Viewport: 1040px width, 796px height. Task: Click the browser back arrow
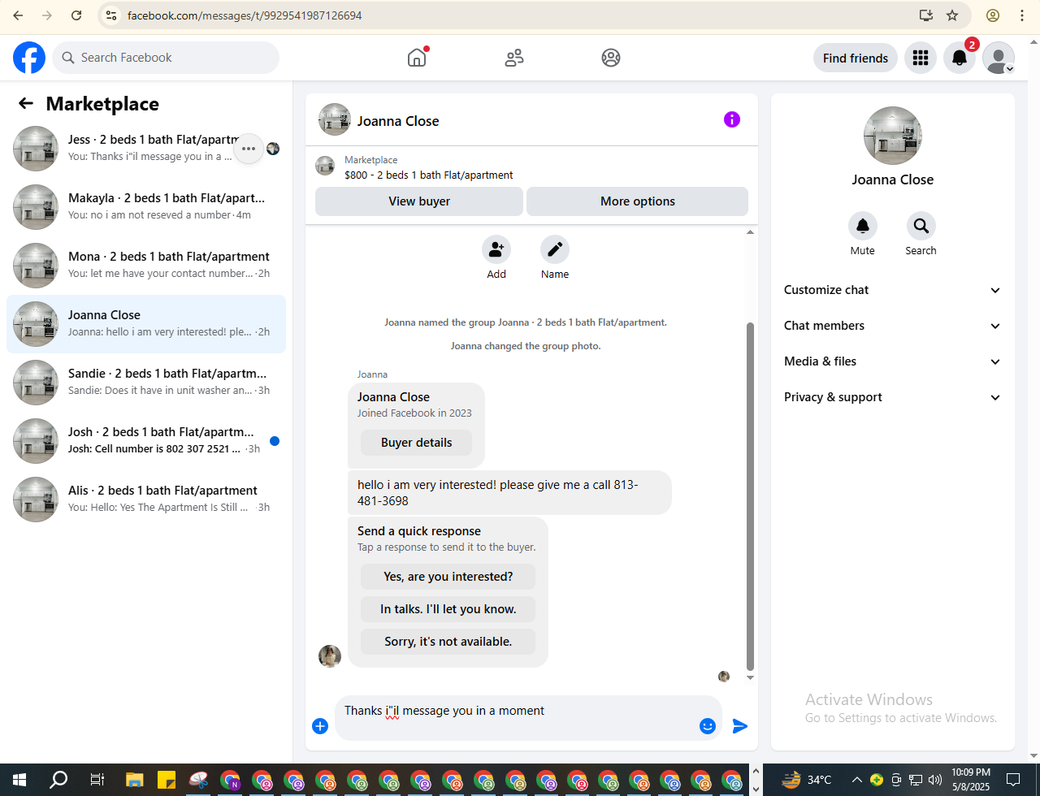coord(18,15)
